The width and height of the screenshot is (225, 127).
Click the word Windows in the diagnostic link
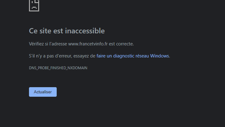(159, 56)
